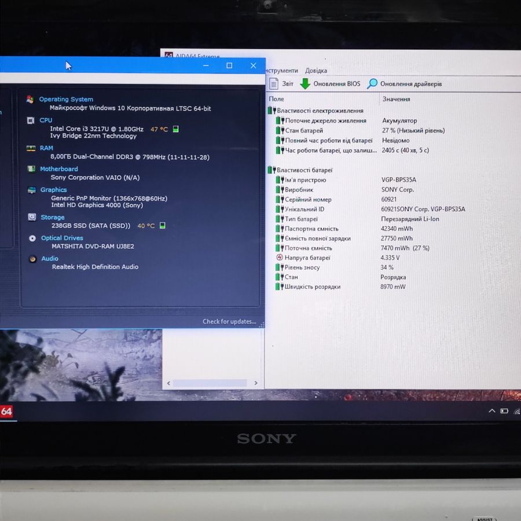Click the Optical Drives disc icon
This screenshot has height=521, width=521.
point(32,239)
